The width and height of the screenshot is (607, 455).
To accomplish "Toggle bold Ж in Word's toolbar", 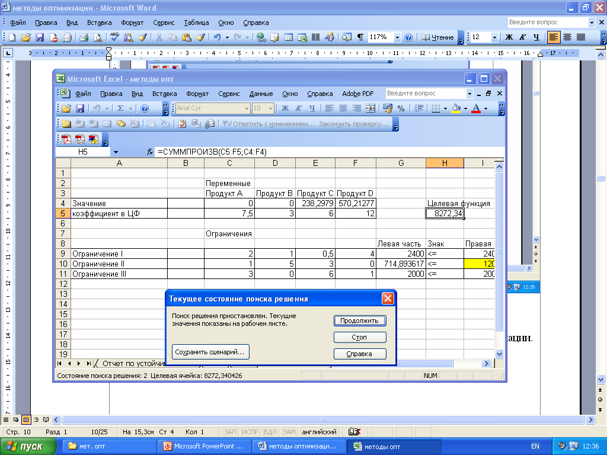I will [509, 37].
